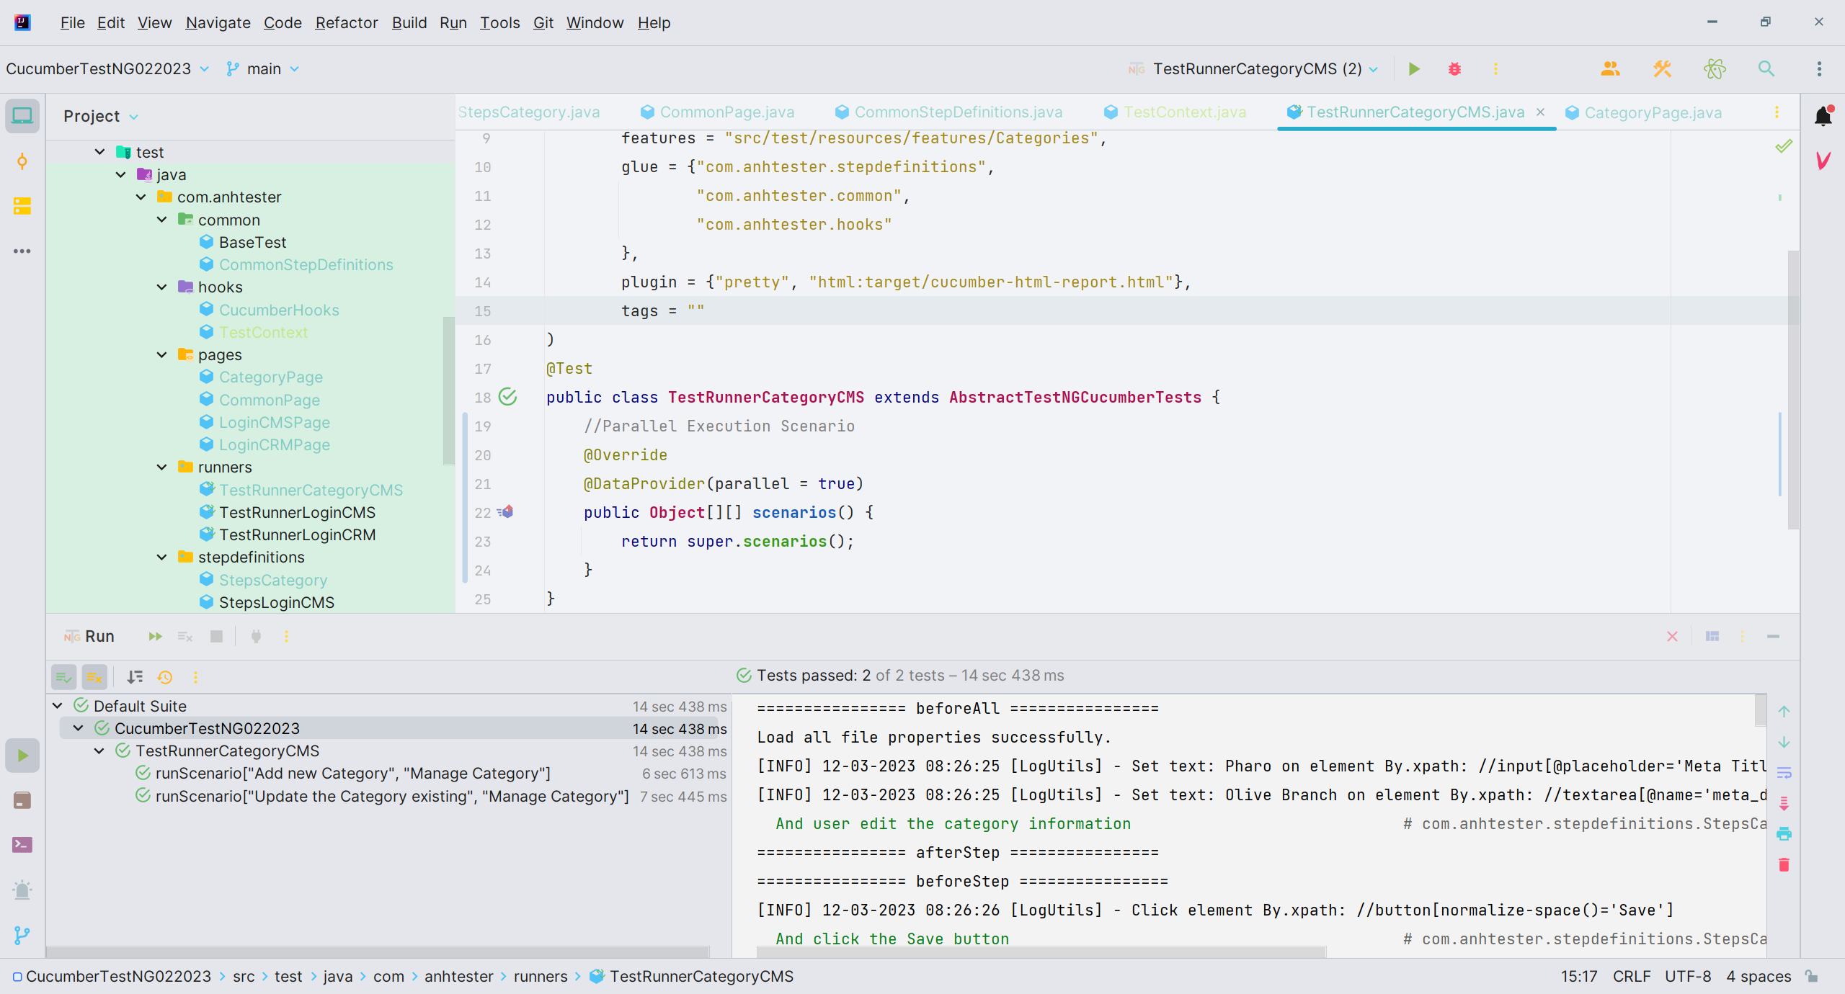Open Structure tool window icon

tap(22, 206)
